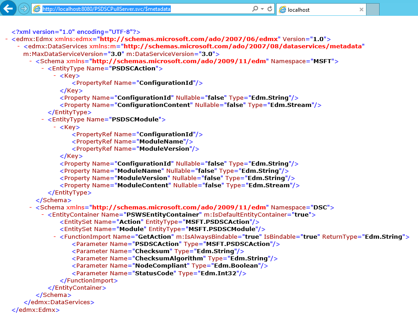This screenshot has height=324, width=418.
Task: Collapse the EntityType PSDSCAction node
Action: tap(42, 69)
